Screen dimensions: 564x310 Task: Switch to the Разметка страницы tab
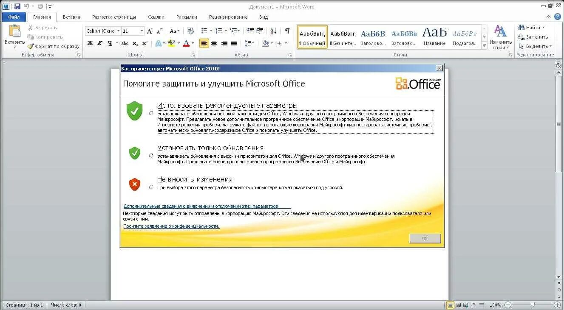(x=114, y=17)
